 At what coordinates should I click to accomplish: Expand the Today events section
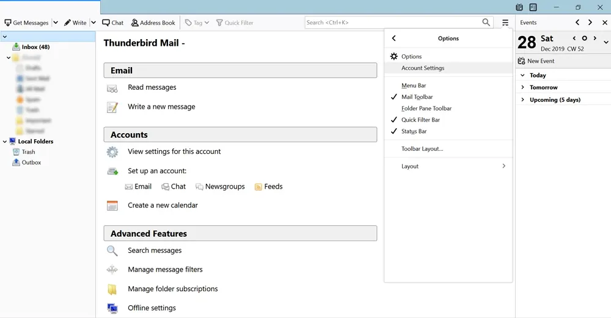(523, 75)
